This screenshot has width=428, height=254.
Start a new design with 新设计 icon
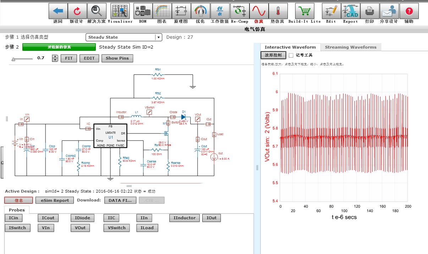[77, 11]
